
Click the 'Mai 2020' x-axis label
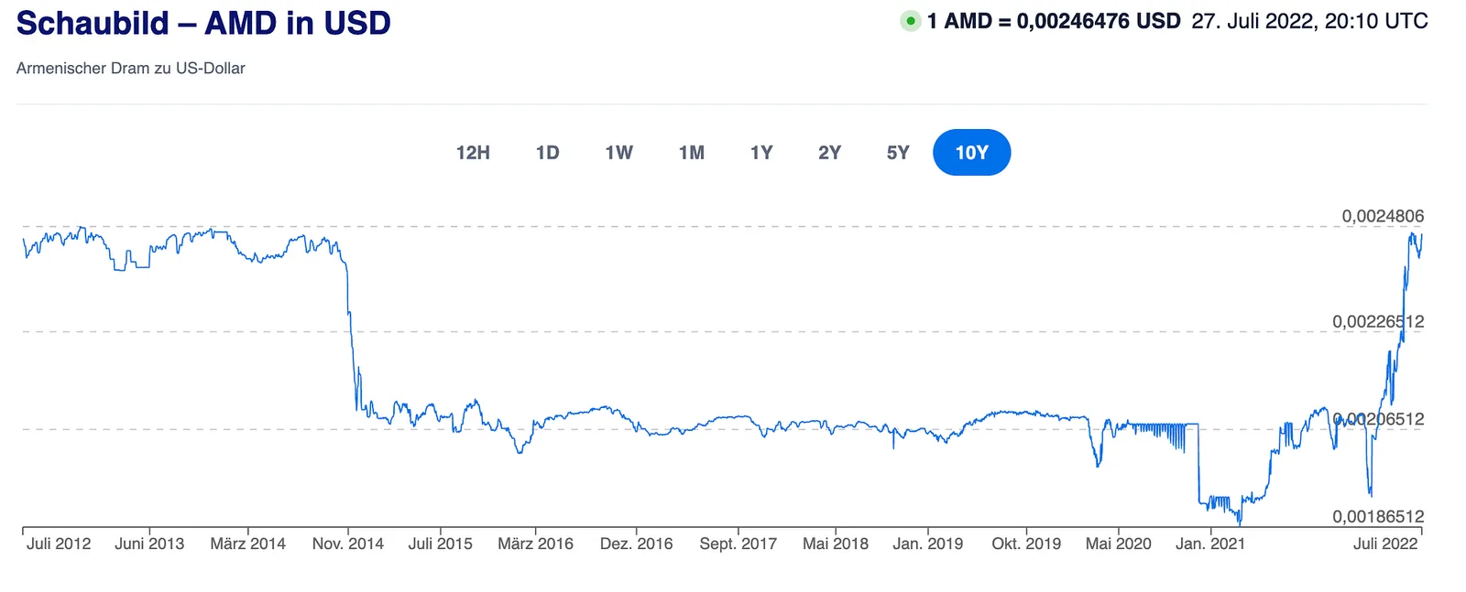pyautogui.click(x=1119, y=544)
